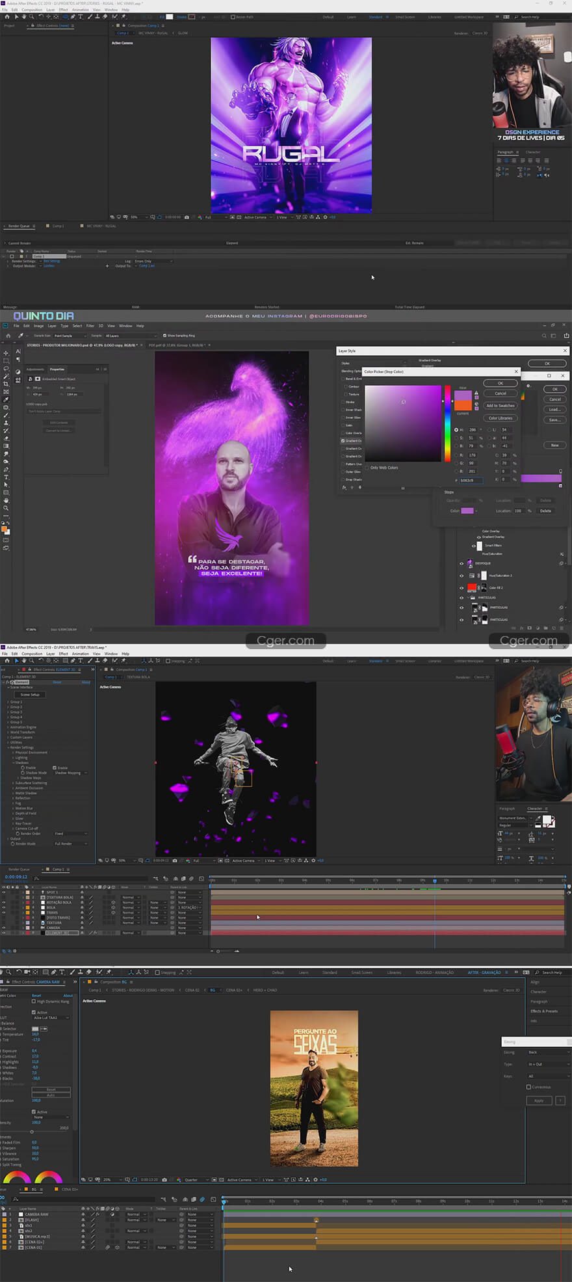Open LUT dropdown in Camera Raw controls
This screenshot has width=572, height=1282.
[51, 1017]
